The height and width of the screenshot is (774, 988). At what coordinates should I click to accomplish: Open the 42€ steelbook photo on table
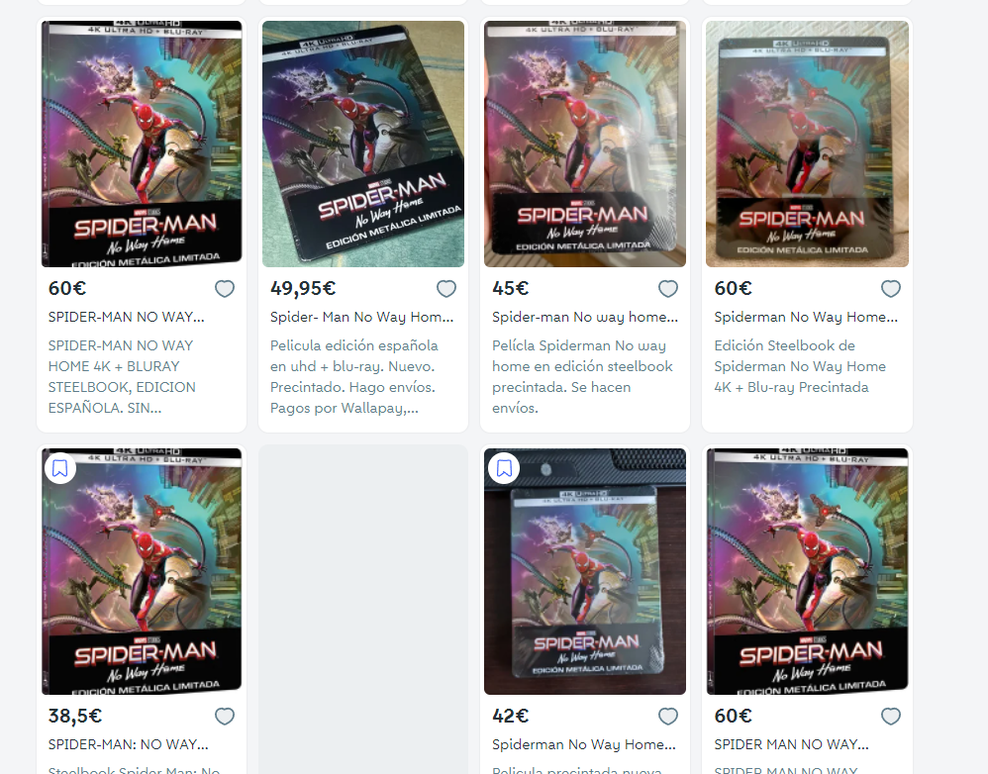click(585, 571)
